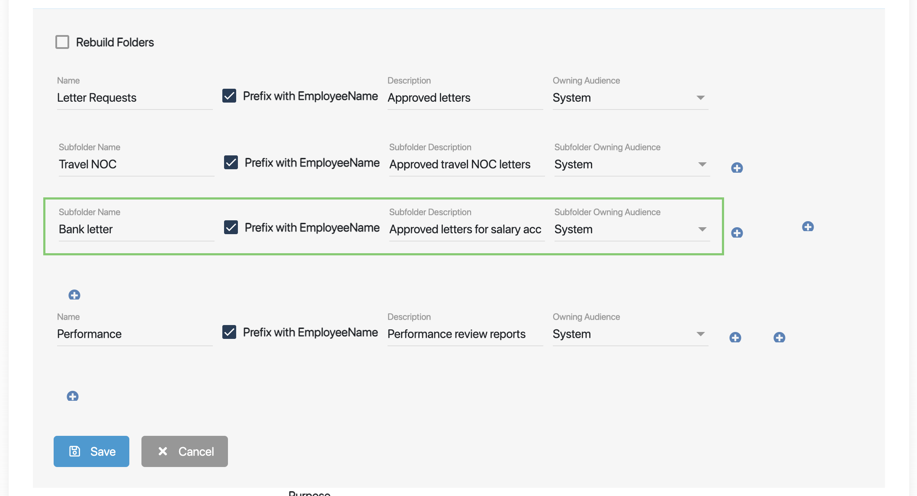
Task: Open Subfolder Owning Audience dropdown for Travel NOC
Action: (702, 164)
